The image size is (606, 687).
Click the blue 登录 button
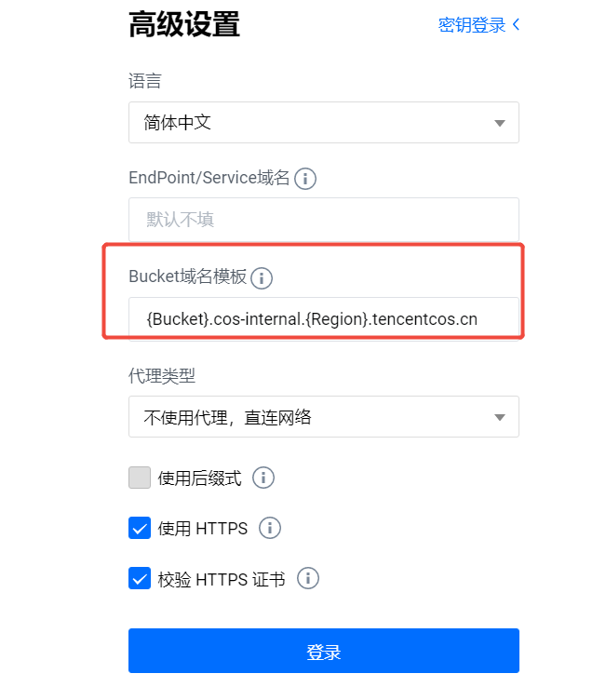[324, 651]
